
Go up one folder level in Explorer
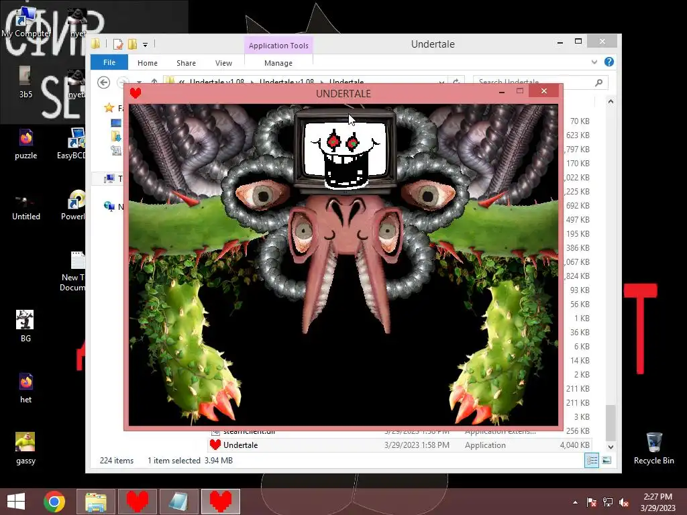154,82
